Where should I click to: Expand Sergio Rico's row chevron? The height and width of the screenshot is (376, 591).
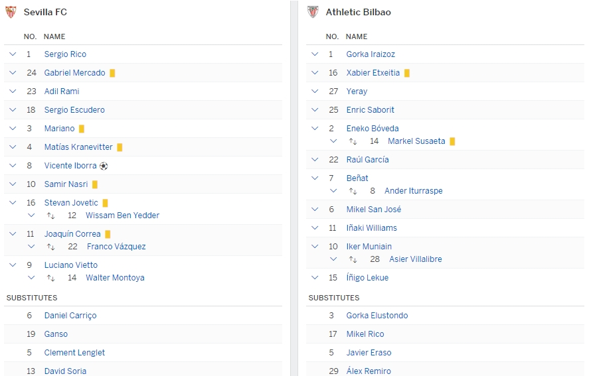tap(13, 54)
